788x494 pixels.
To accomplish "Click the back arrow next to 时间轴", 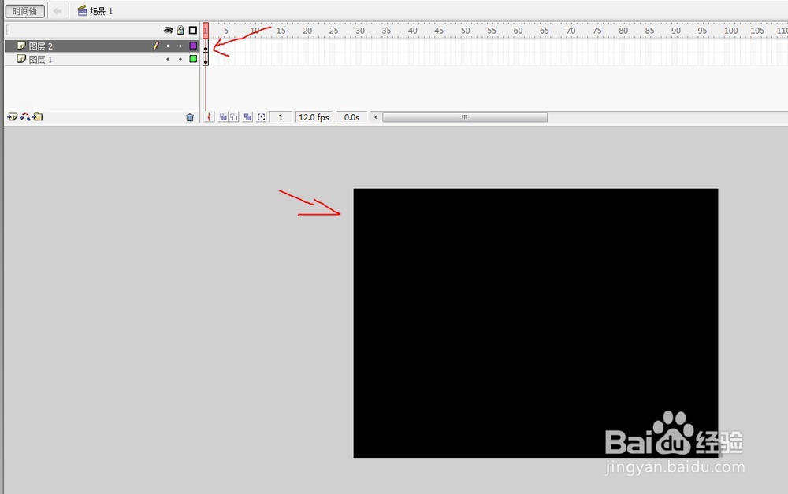I will [x=58, y=10].
